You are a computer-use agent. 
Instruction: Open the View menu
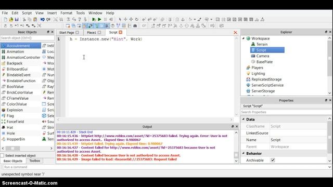pos(40,13)
